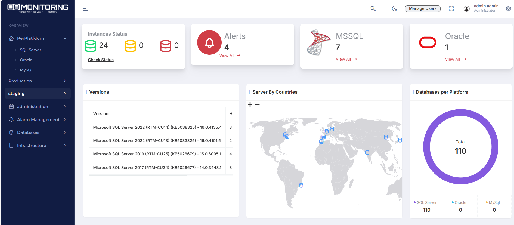Expand the Production sidebar section

(x=64, y=81)
